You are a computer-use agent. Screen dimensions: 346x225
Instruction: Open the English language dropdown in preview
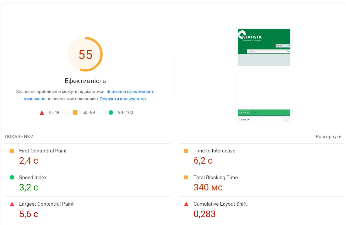click(x=282, y=46)
